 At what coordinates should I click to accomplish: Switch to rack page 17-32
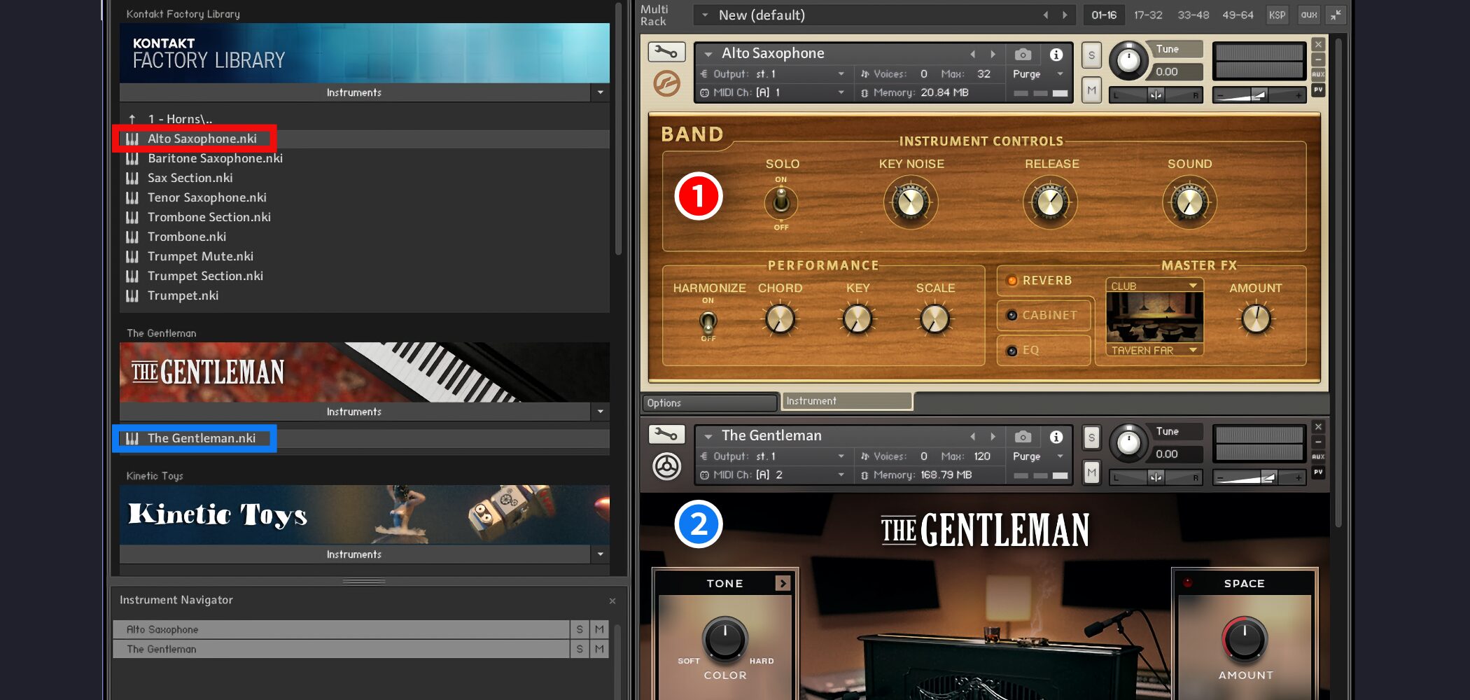[1148, 15]
